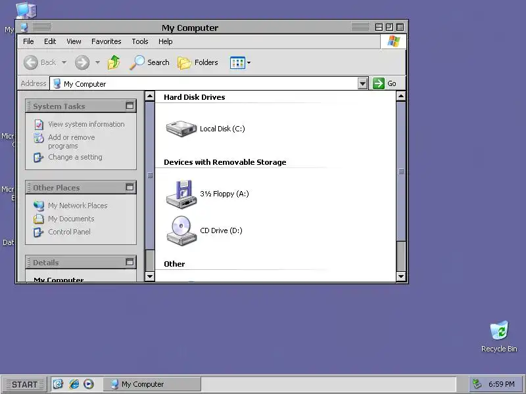Launch Windows Media Player from quick launch
The height and width of the screenshot is (394, 526).
click(x=89, y=384)
